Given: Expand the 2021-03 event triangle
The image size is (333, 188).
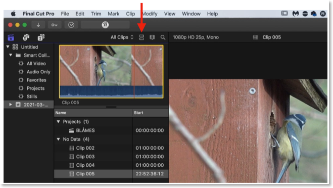Looking at the screenshot, I should pyautogui.click(x=10, y=105).
